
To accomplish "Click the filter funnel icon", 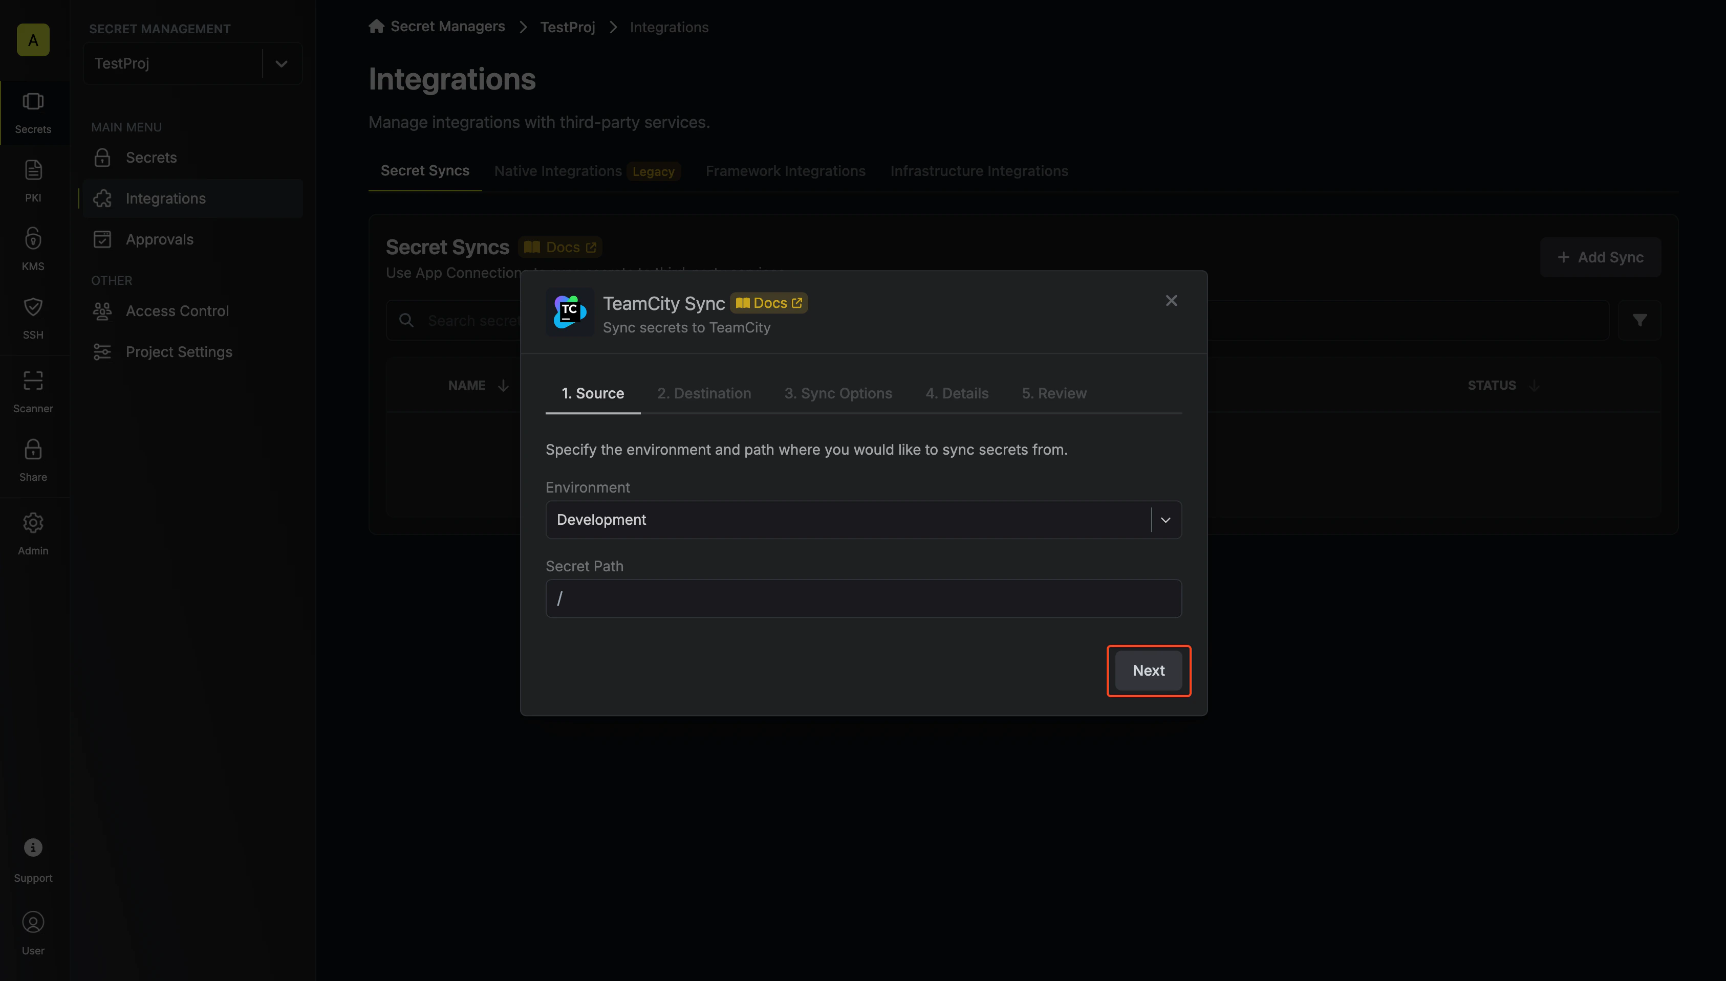I will [1639, 320].
